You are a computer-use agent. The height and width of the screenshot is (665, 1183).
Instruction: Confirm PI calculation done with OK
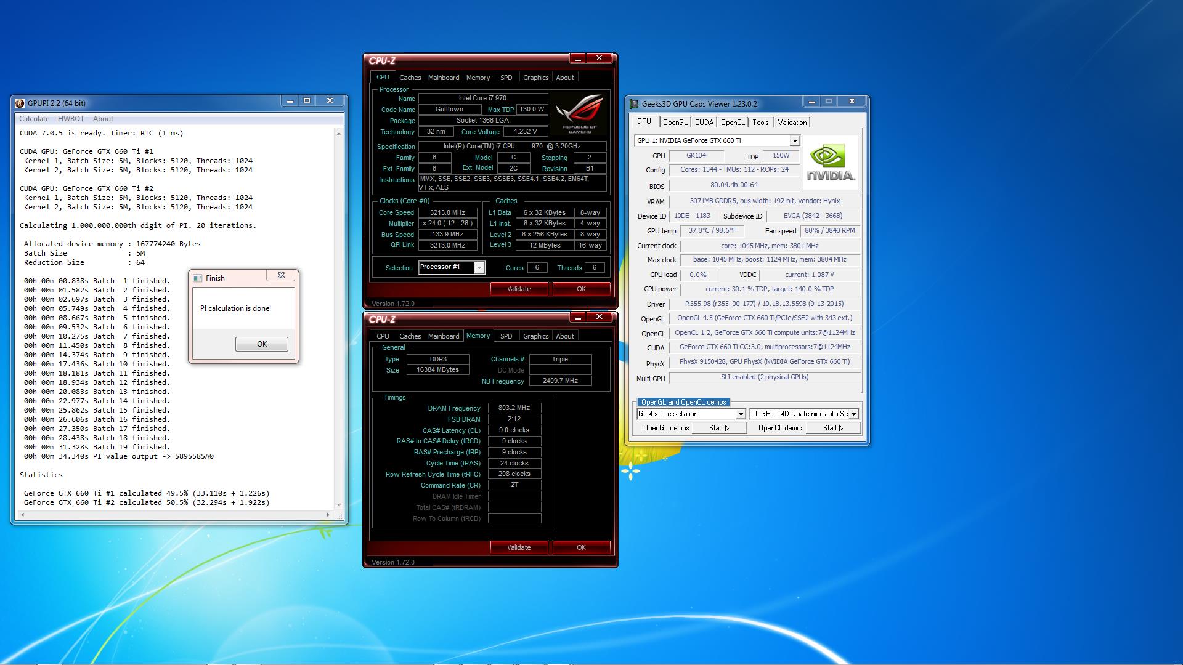point(262,344)
